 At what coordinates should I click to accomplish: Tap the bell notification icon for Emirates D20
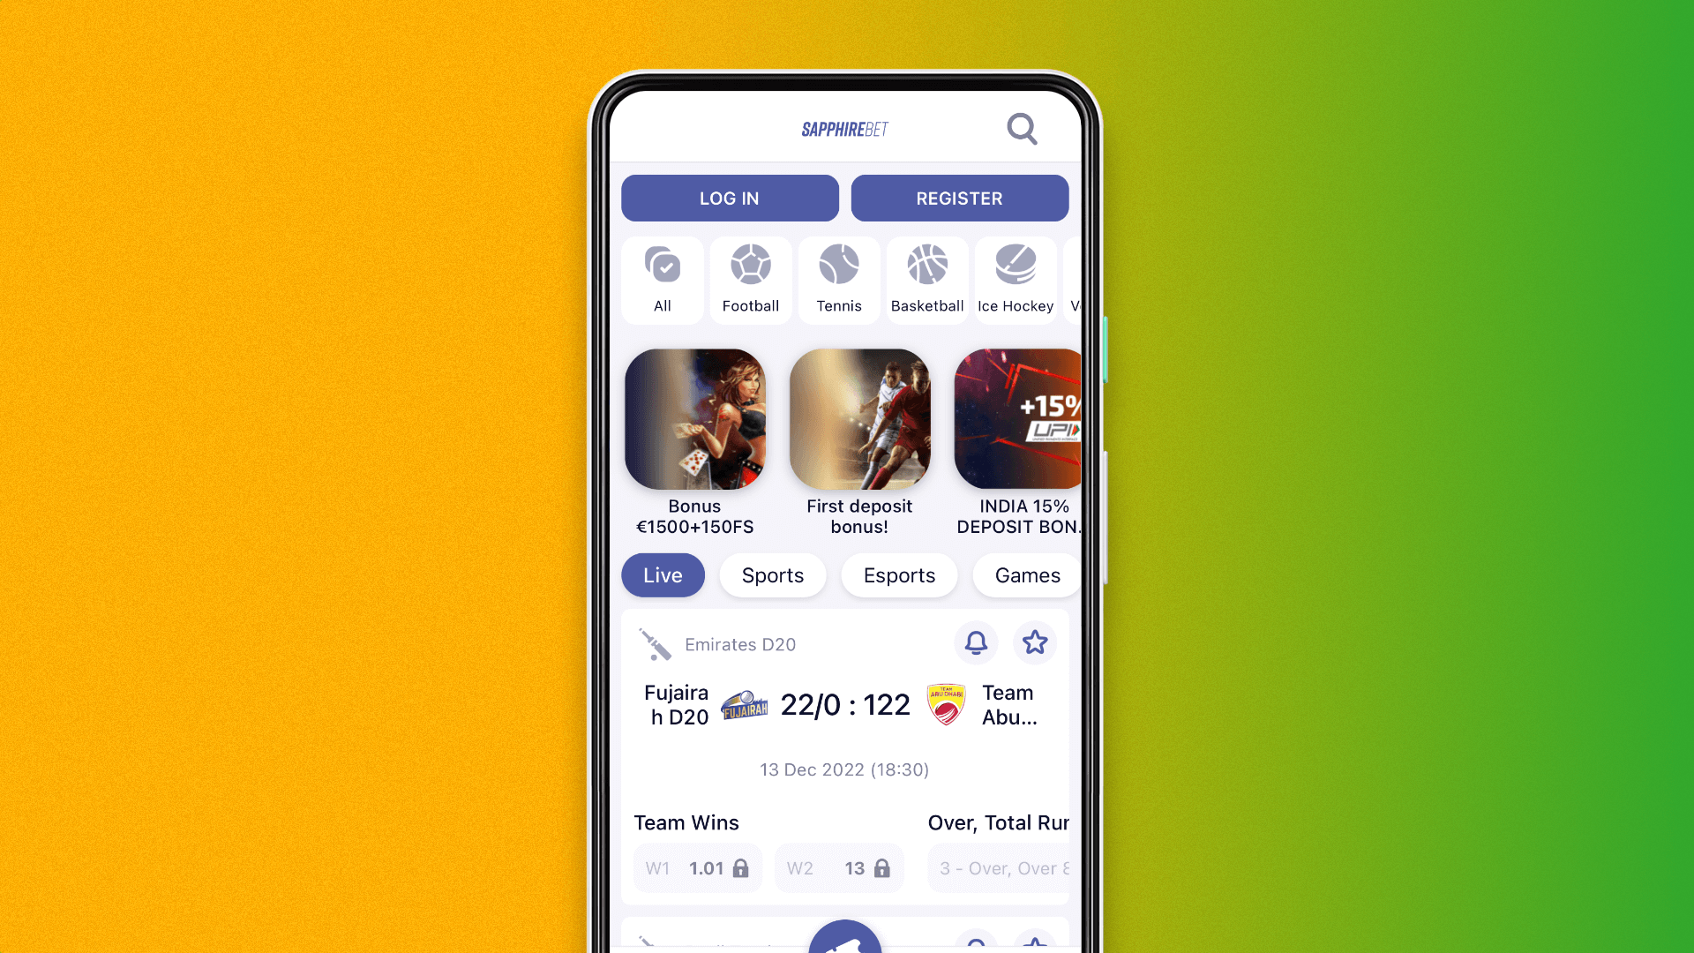click(x=975, y=642)
